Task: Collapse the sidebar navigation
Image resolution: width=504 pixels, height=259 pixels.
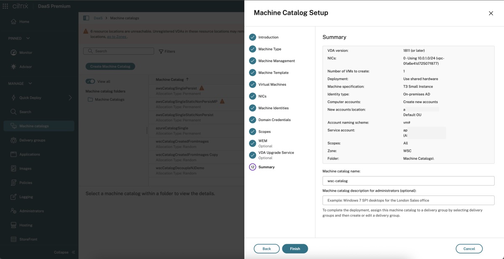Action: tap(64, 252)
